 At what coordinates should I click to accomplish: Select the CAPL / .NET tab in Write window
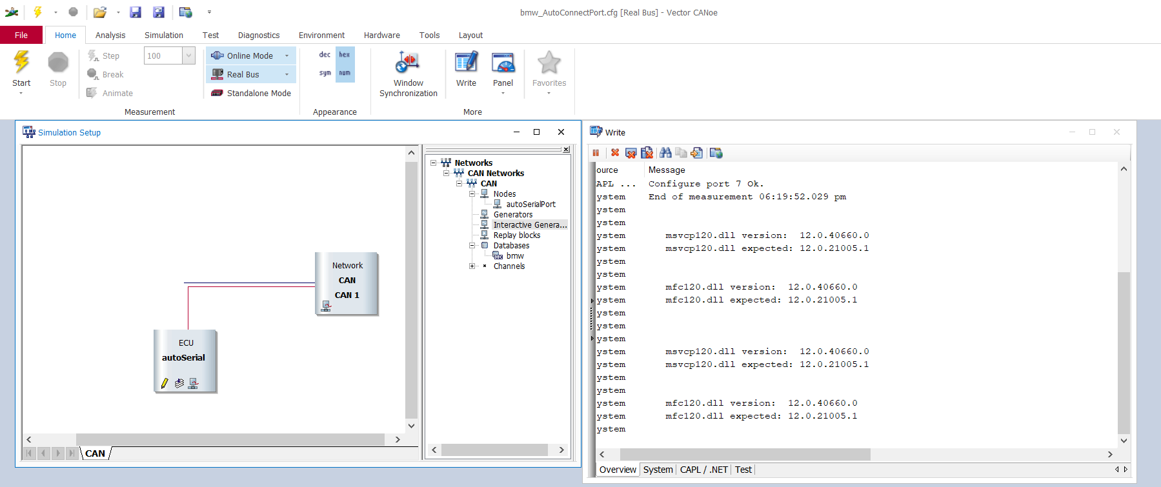pos(704,470)
